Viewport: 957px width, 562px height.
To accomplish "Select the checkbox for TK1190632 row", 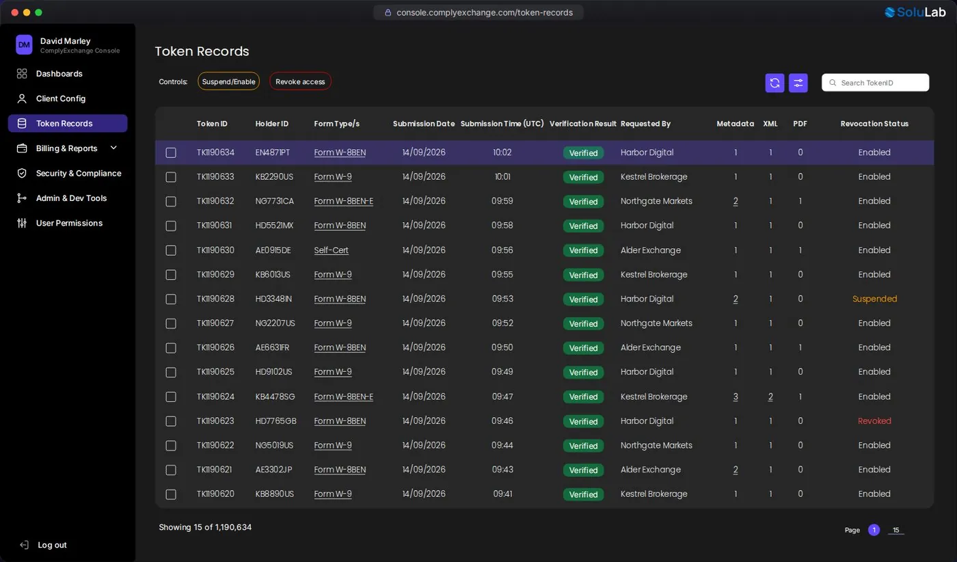I will tap(171, 202).
